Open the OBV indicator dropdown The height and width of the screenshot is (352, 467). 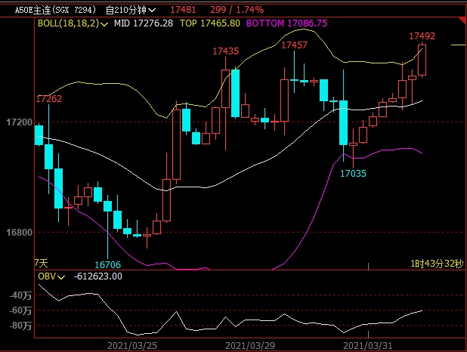click(x=51, y=276)
